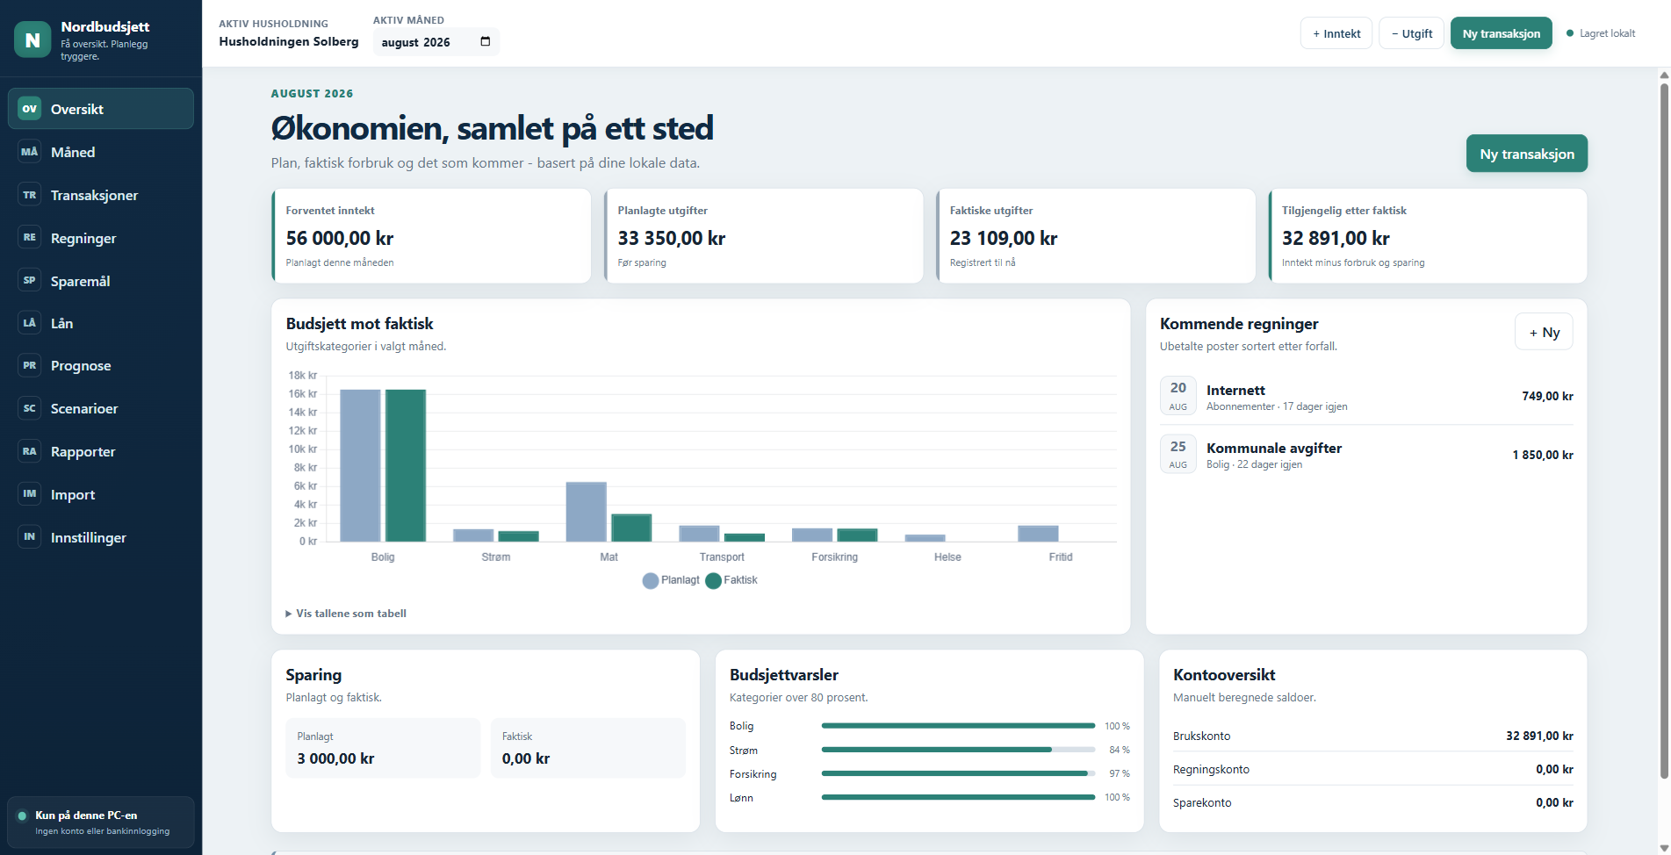
Task: Click the green dot in Kun på denne PC-en
Action: click(x=23, y=815)
